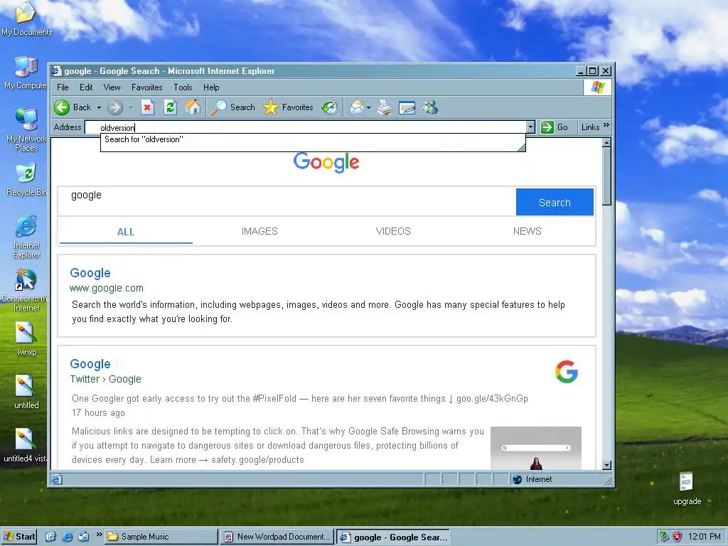Click the Google page search box
Screen dimensions: 728x546
[x=287, y=201]
